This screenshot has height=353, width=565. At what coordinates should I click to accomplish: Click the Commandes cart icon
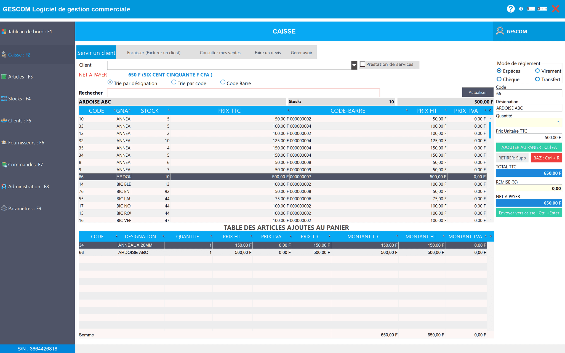4,165
